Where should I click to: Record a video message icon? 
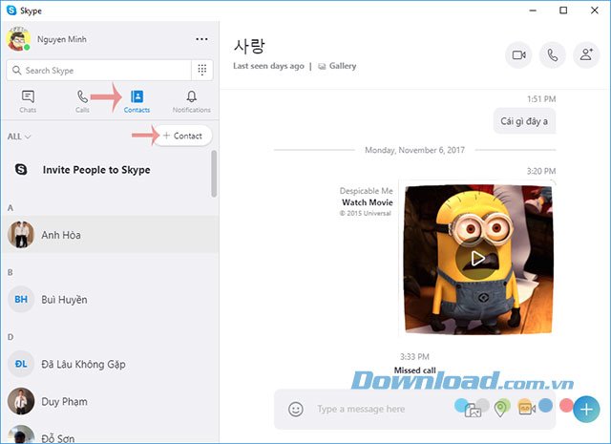pyautogui.click(x=527, y=409)
